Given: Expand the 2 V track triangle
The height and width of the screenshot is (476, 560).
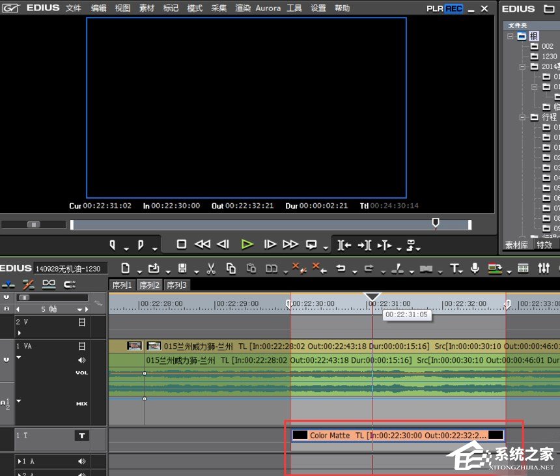Looking at the screenshot, I should [x=20, y=333].
